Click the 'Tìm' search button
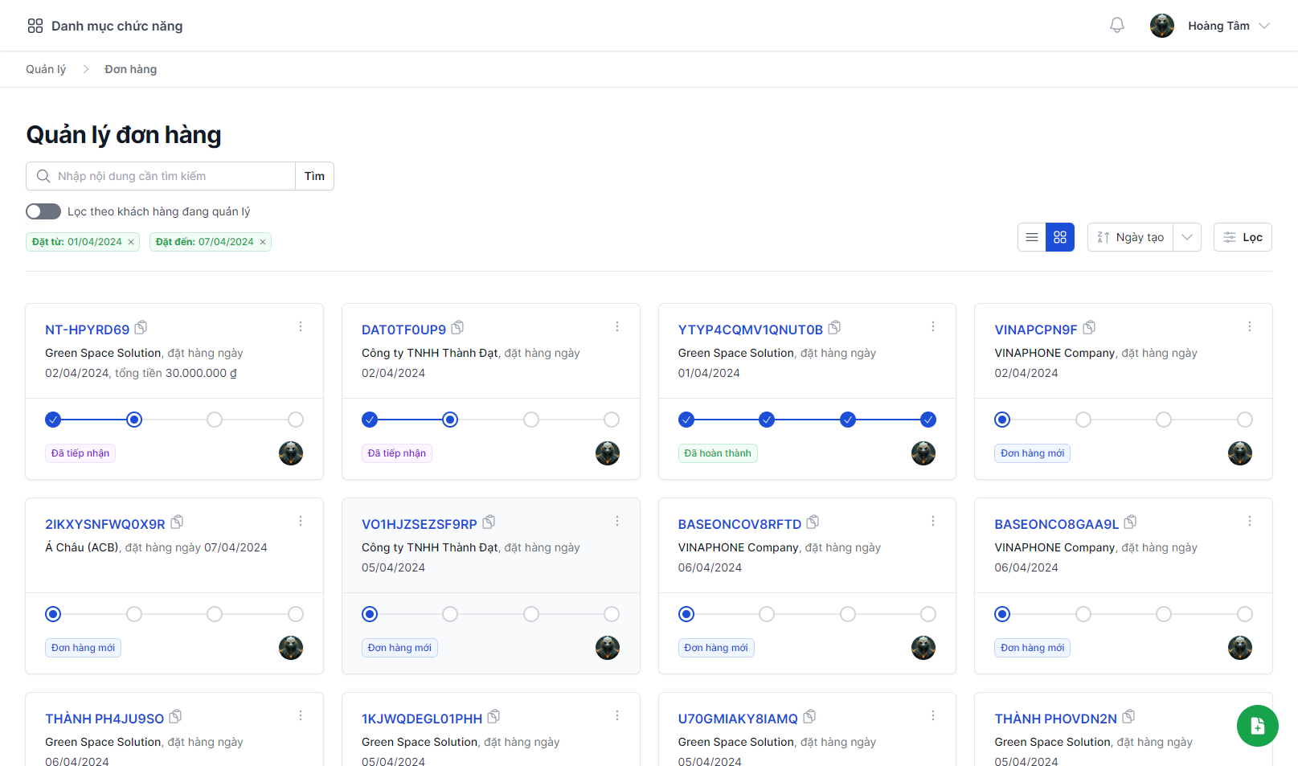 coord(314,176)
